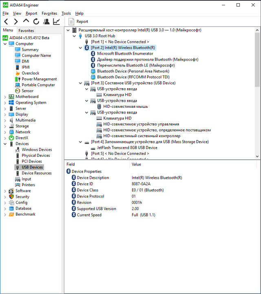Click the Current Speed field row
Image resolution: width=261 pixels, height=294 pixels.
point(89,215)
